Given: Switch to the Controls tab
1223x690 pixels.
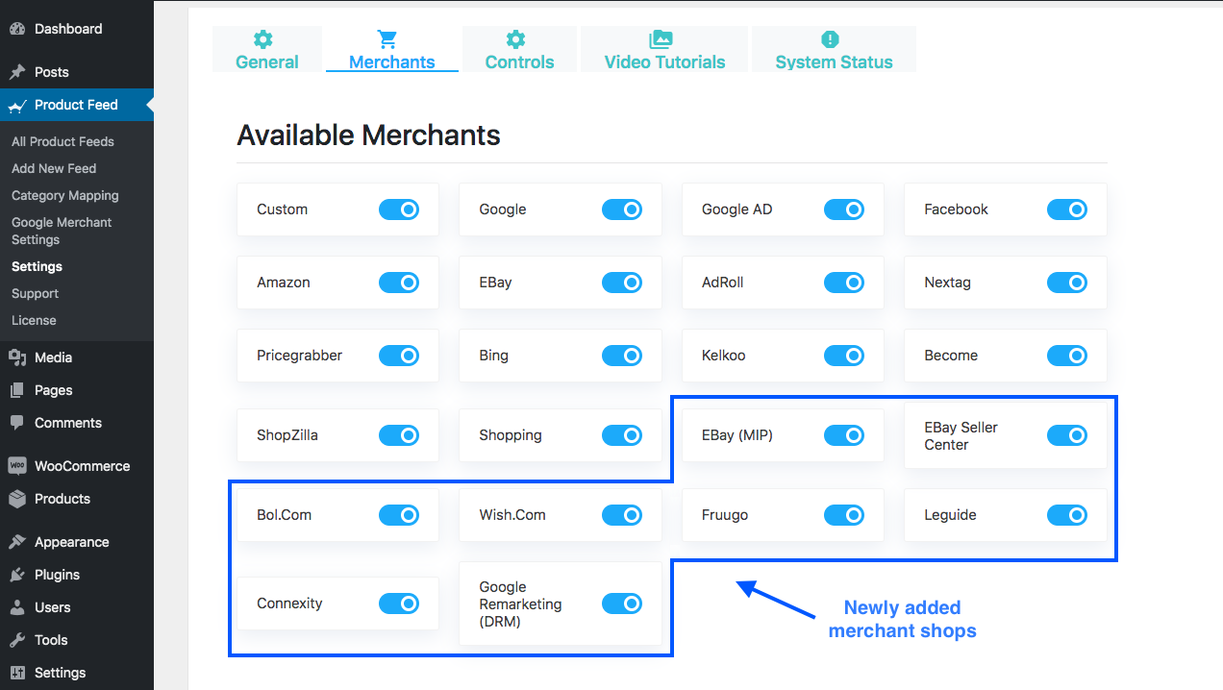Looking at the screenshot, I should (519, 49).
